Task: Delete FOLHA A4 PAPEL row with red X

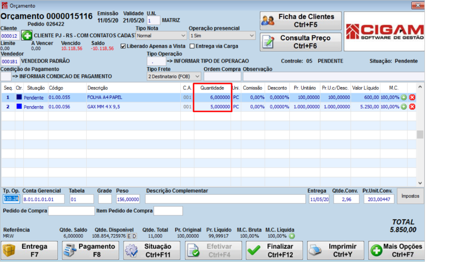Action: (412, 98)
